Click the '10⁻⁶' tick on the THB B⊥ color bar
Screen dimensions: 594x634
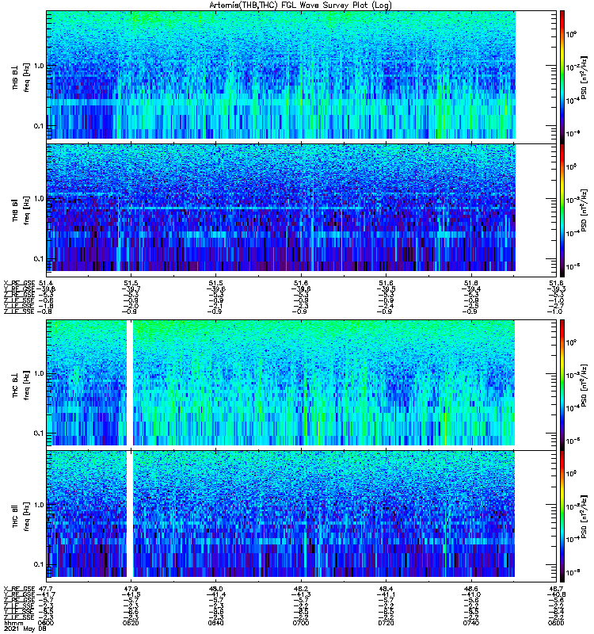(573, 133)
